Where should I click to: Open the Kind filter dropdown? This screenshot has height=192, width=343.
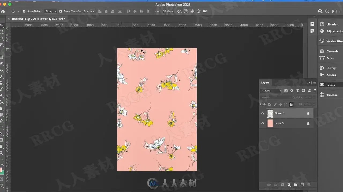tap(271, 91)
